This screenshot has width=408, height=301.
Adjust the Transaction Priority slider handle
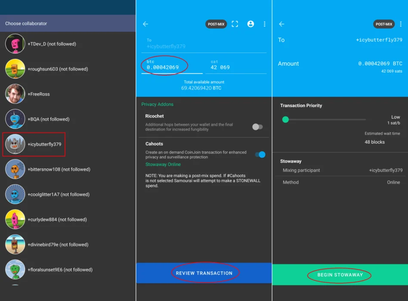click(285, 120)
